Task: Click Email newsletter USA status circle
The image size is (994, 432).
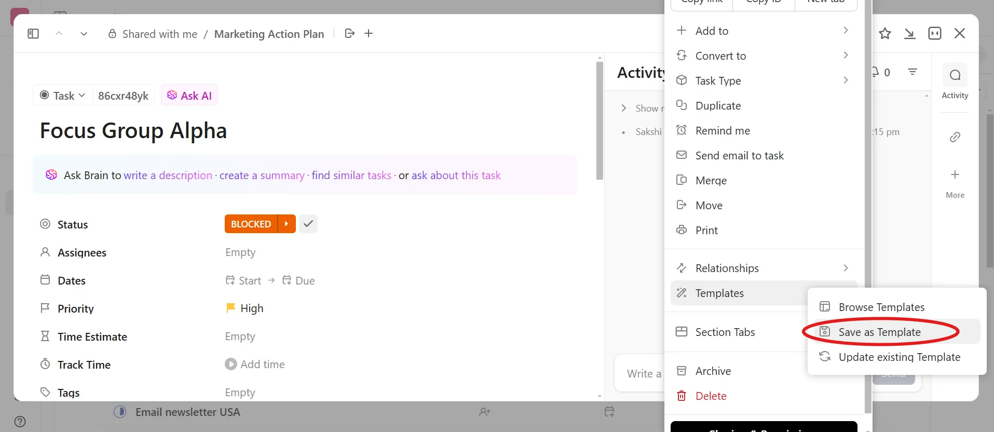Action: click(x=120, y=412)
